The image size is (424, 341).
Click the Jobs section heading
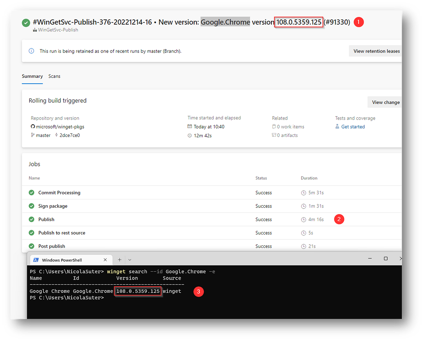[35, 164]
